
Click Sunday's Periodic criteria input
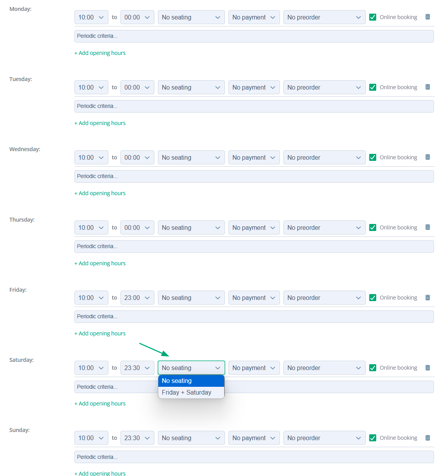254,457
